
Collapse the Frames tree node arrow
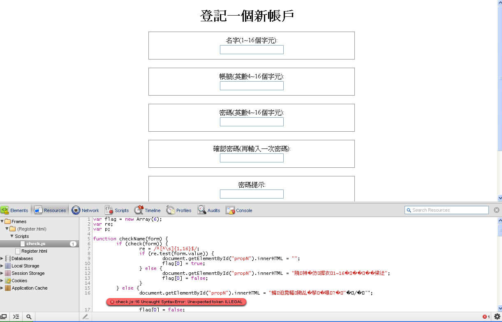coord(2,222)
